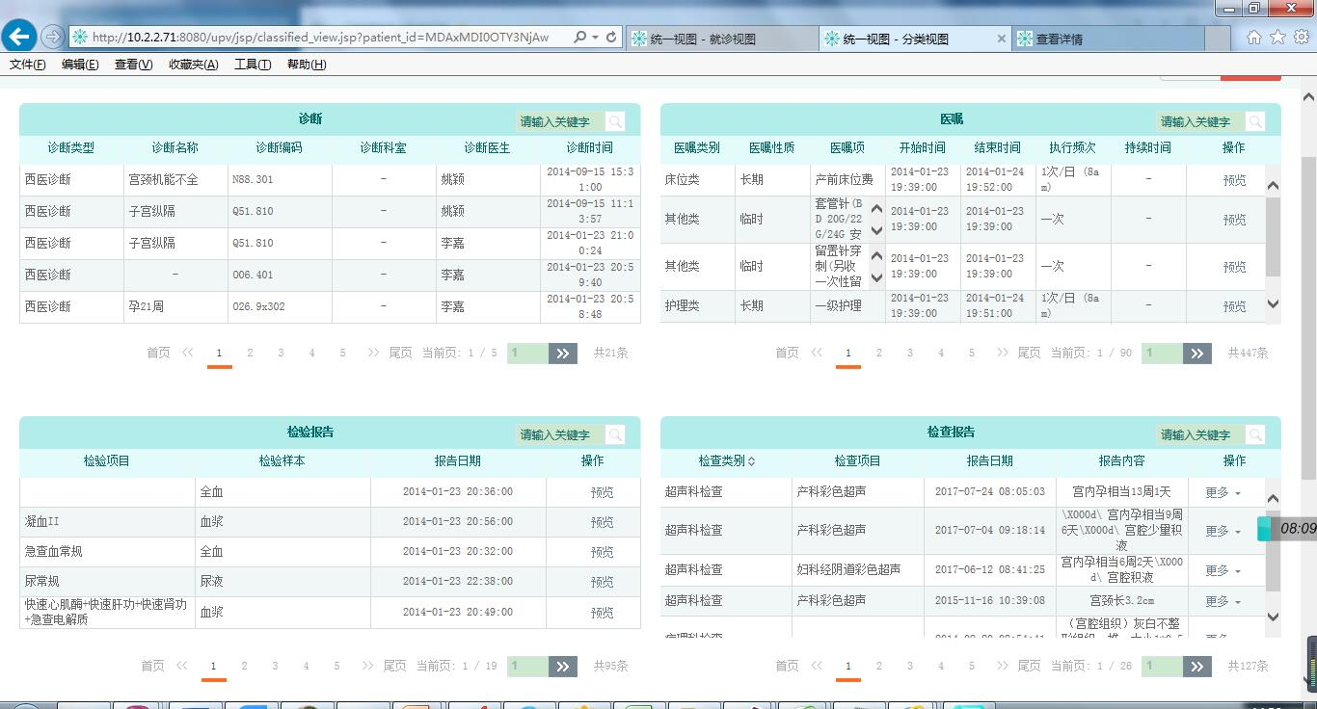The image size is (1317, 709).
Task: Click the go-to-page arrow button under 诊断
Action: [x=563, y=354]
